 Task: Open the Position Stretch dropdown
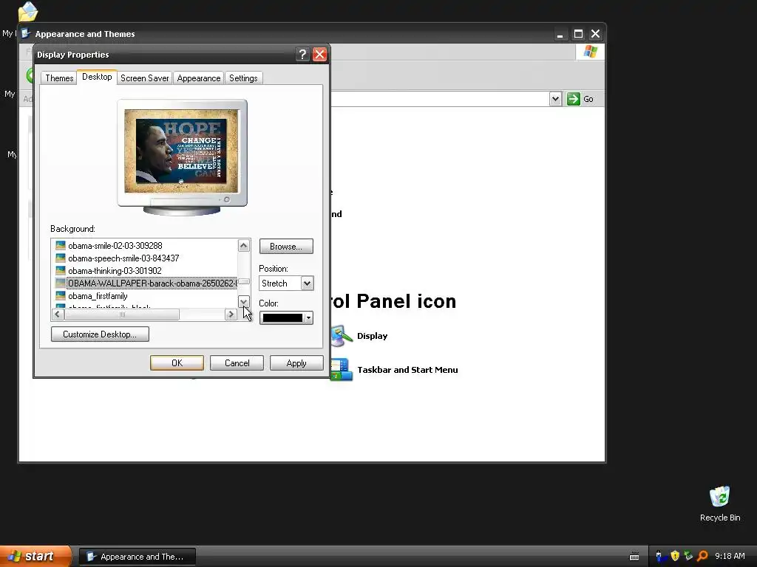pos(307,283)
